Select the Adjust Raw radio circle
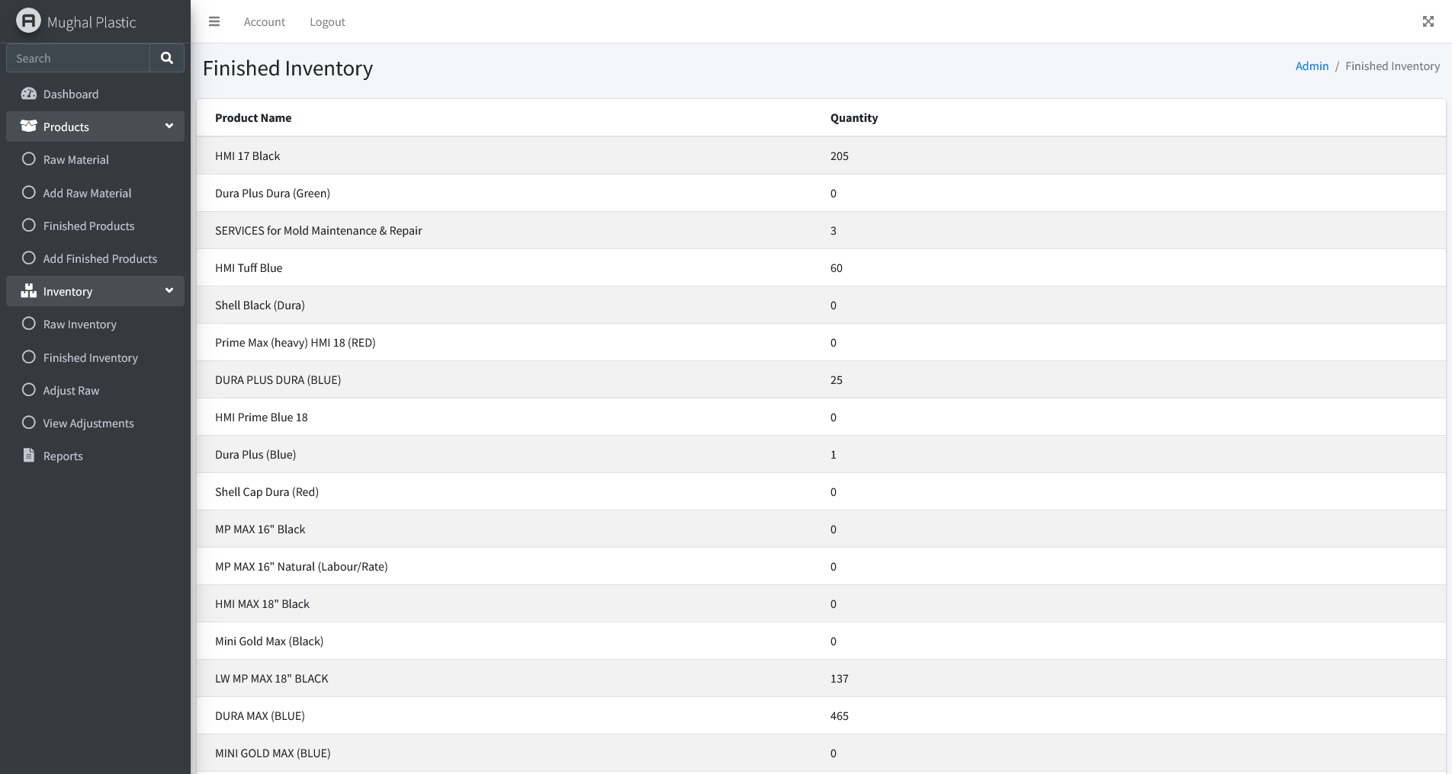Viewport: 1452px width, 774px height. pyautogui.click(x=28, y=389)
